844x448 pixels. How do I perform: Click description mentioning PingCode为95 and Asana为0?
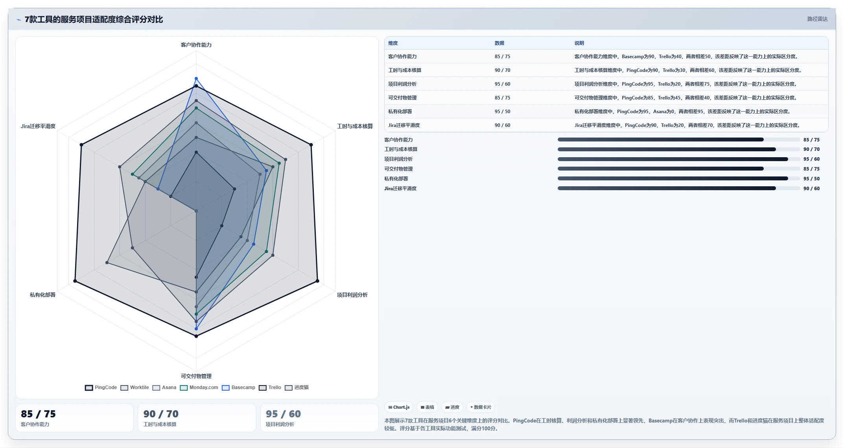point(683,112)
